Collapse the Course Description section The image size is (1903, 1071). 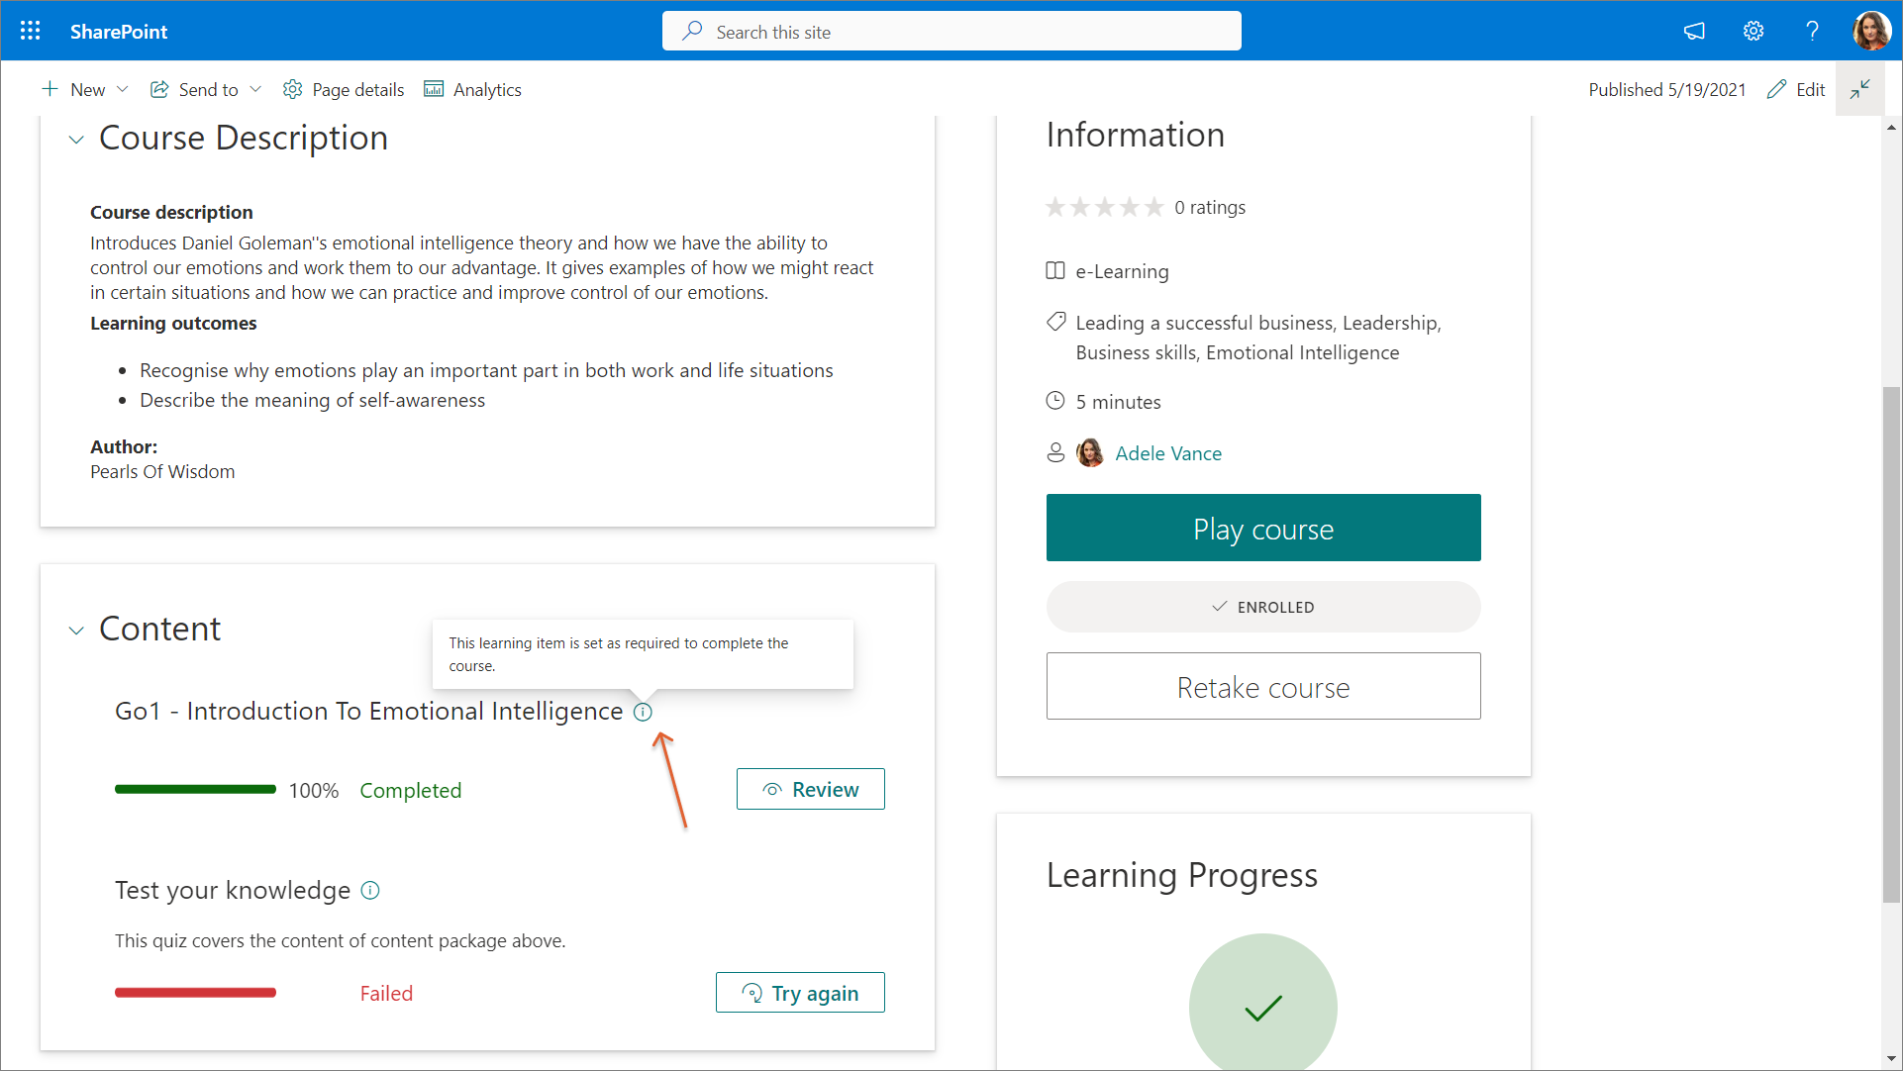76,140
